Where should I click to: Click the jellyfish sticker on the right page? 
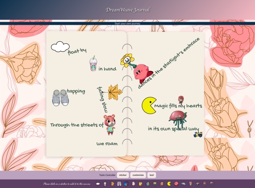[178, 119]
